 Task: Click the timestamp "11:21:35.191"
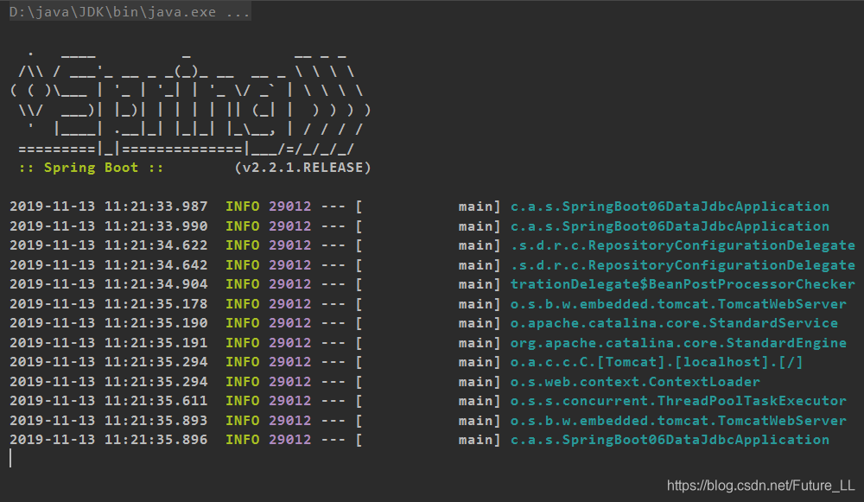point(156,343)
